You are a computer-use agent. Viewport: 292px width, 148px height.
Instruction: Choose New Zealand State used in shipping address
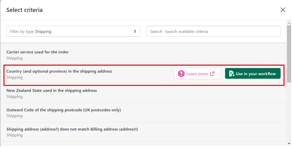point(143,94)
